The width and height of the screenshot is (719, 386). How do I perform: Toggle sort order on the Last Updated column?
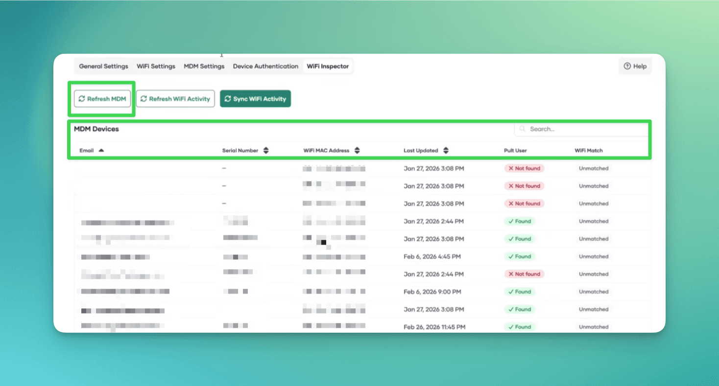coord(446,150)
